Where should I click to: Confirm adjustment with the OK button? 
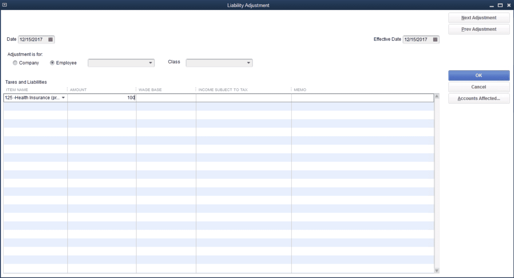click(x=479, y=75)
